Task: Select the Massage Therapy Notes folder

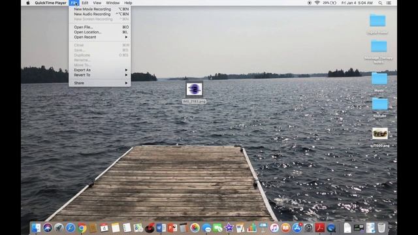Action: tap(379, 46)
